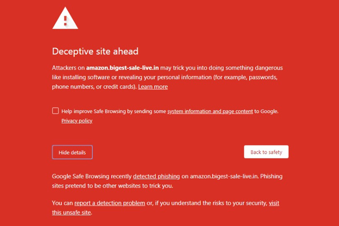This screenshot has width=339, height=226.
Task: Follow the detected phishing link
Action: coord(156,176)
